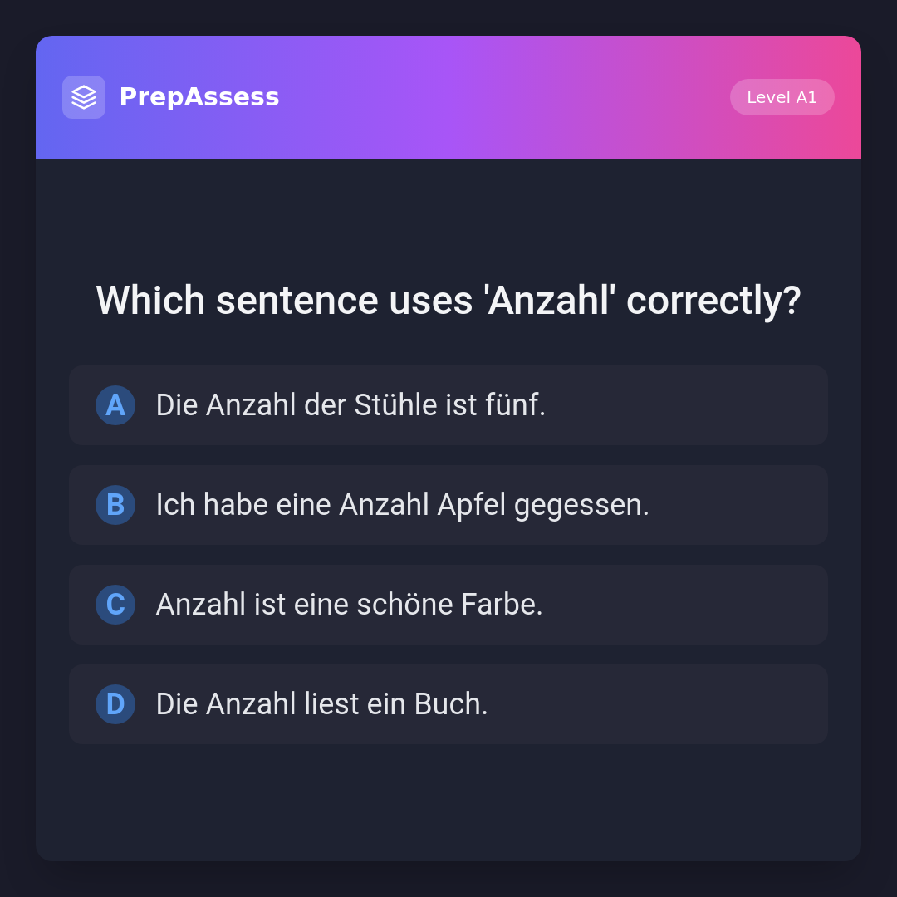Image resolution: width=897 pixels, height=897 pixels.
Task: Click the question heading about 'Anzahl'
Action: pos(448,300)
